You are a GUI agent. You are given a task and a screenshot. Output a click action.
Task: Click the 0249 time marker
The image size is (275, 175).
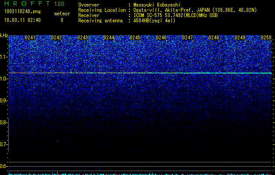240,38
